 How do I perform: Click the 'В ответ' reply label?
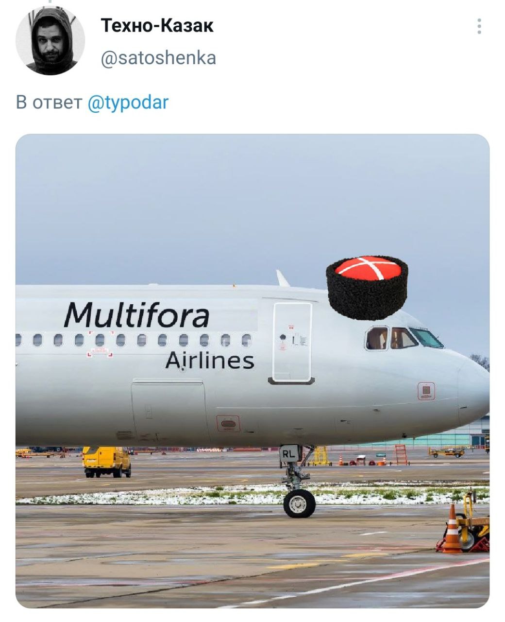tap(49, 103)
